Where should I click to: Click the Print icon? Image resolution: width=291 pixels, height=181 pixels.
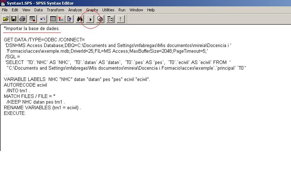(22, 19)
